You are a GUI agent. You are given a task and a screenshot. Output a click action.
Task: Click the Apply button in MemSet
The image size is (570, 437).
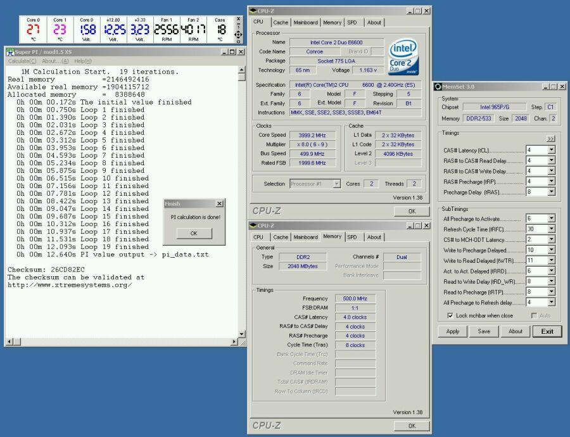click(x=453, y=331)
